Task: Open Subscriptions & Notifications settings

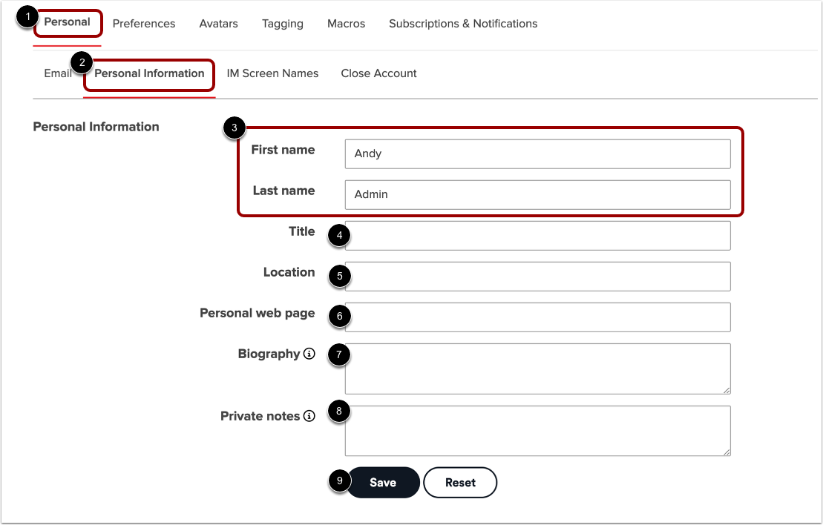Action: click(462, 23)
